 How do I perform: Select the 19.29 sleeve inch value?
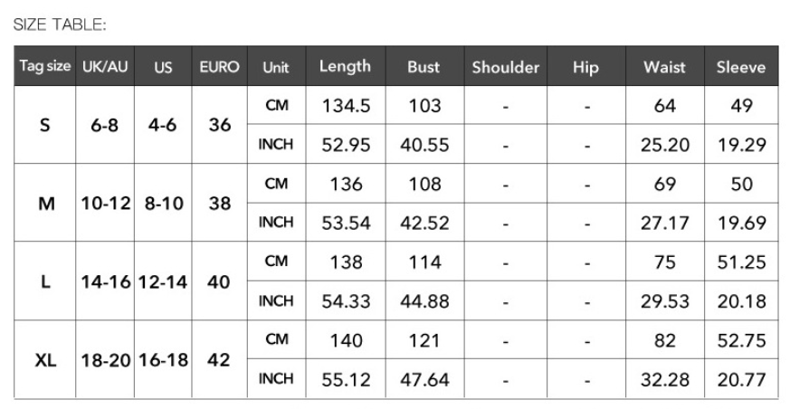pyautogui.click(x=742, y=145)
